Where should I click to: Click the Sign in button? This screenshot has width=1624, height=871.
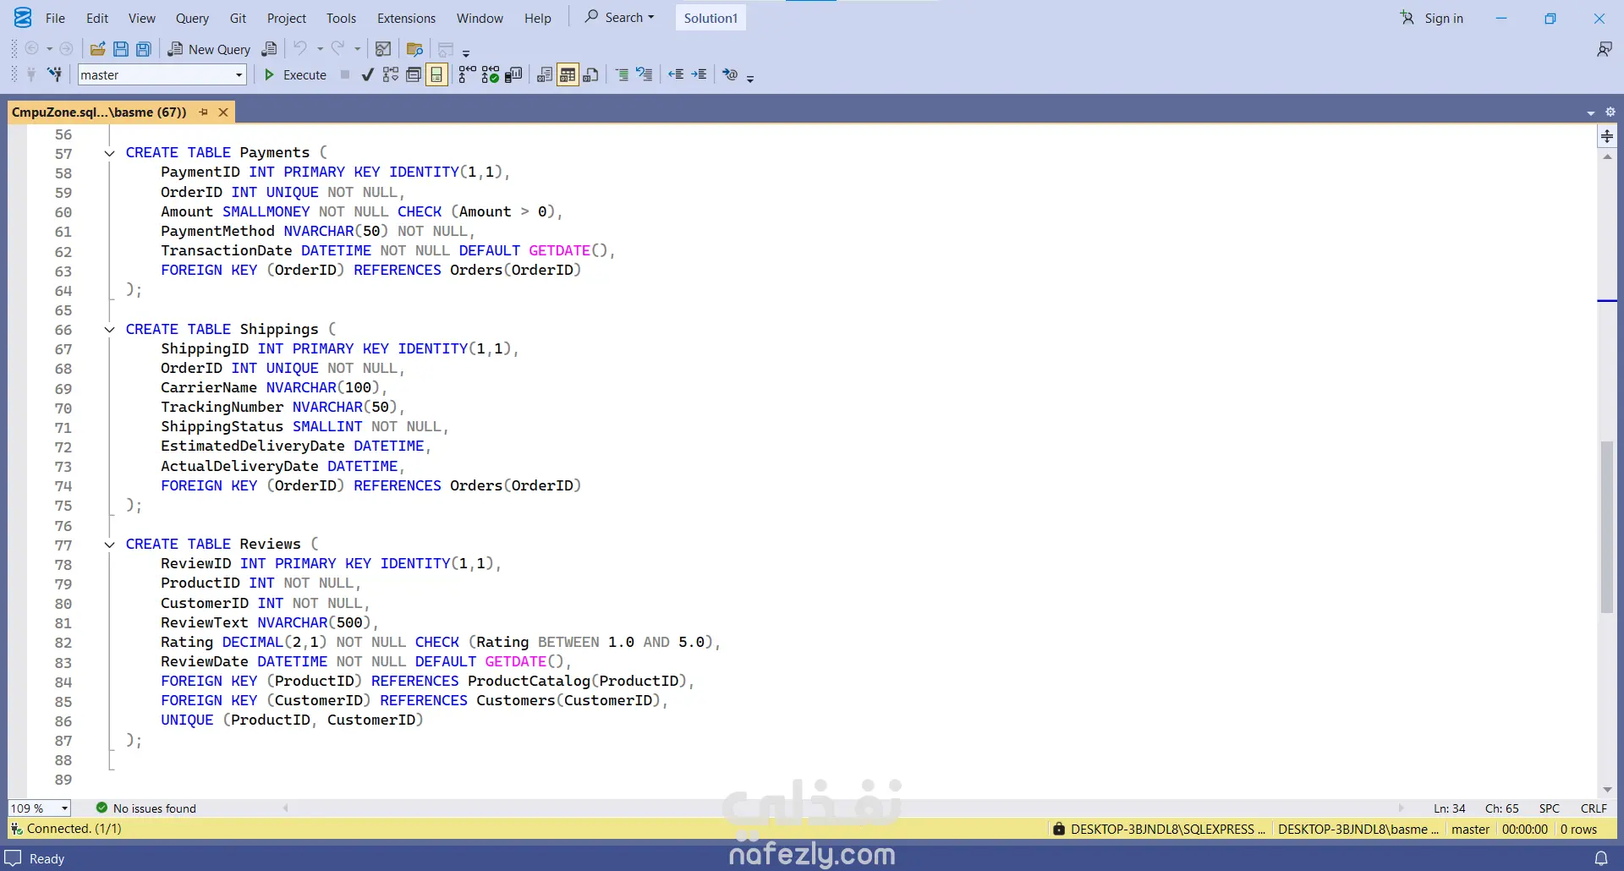(x=1431, y=18)
